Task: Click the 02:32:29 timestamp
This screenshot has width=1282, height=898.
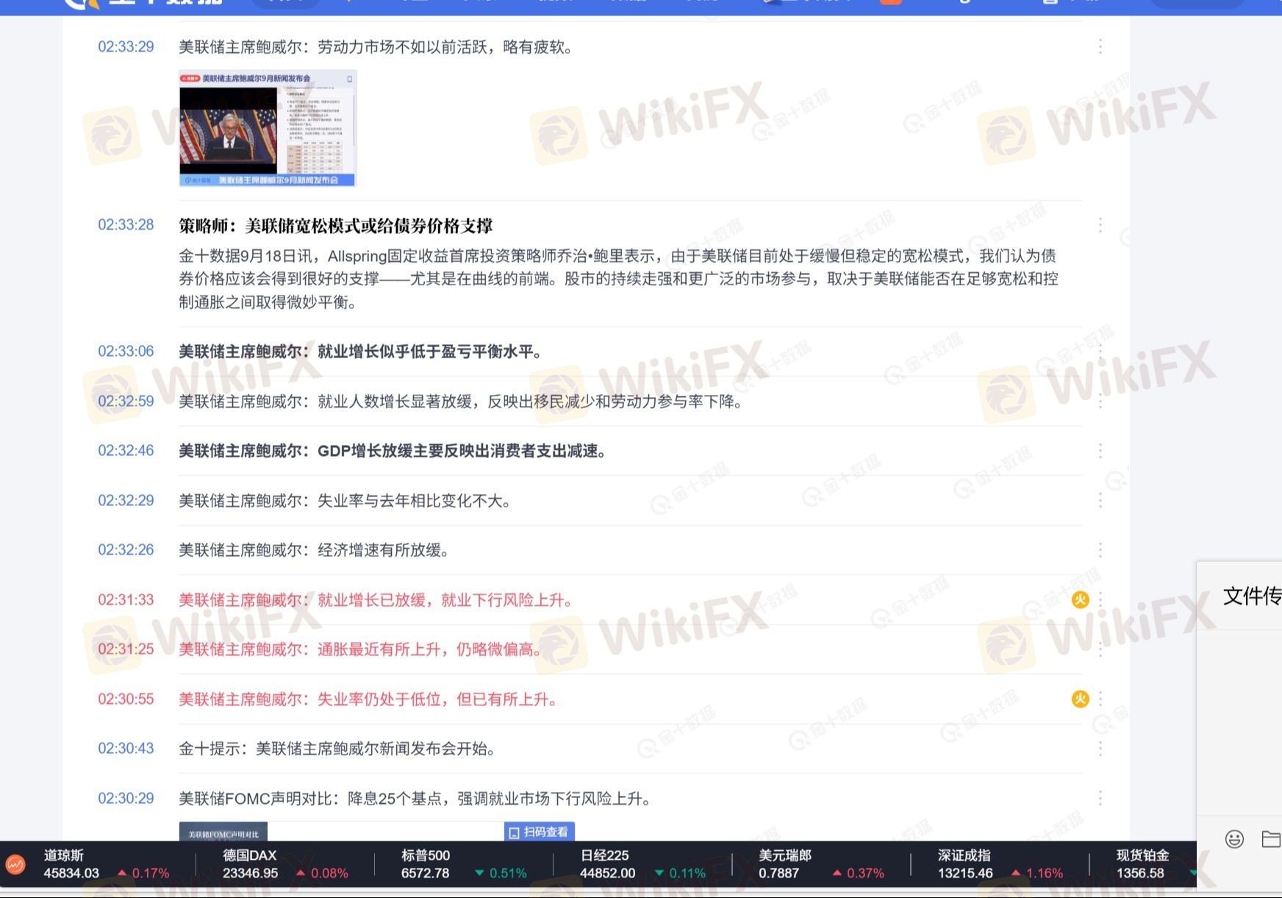Action: (126, 501)
